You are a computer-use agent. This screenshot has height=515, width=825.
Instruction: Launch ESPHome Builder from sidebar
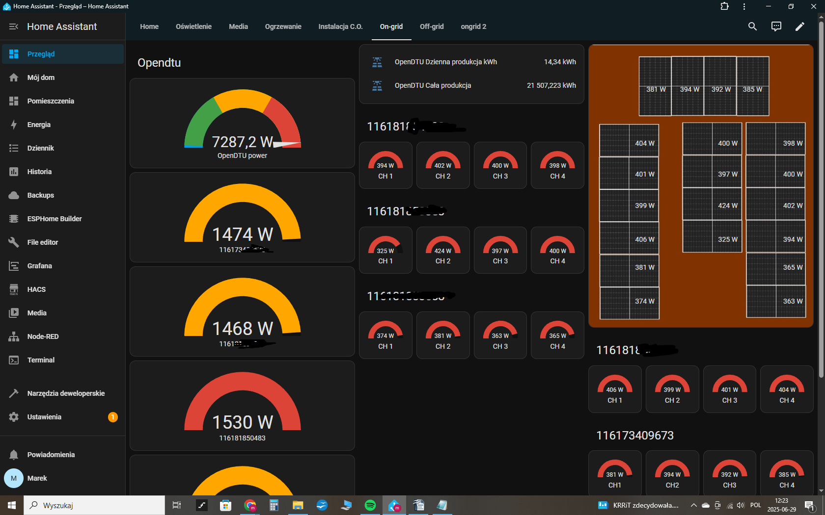pos(63,219)
